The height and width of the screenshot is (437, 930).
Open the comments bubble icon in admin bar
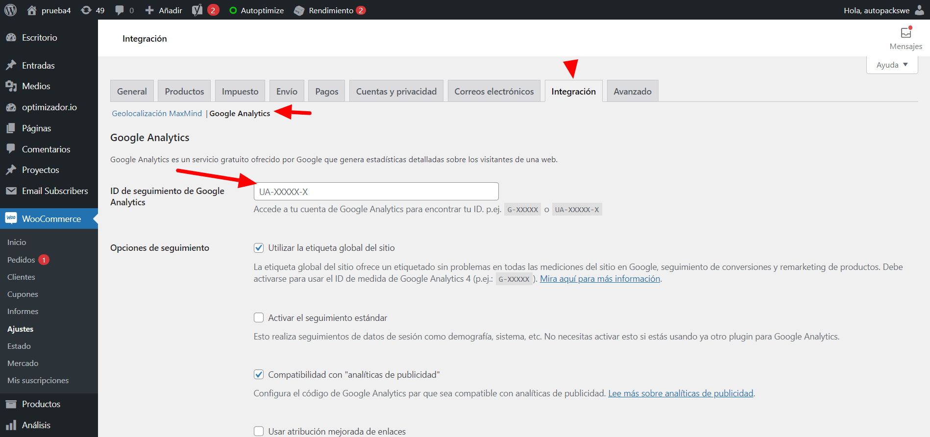[x=119, y=10]
